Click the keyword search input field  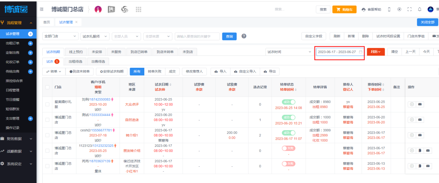click(197, 37)
